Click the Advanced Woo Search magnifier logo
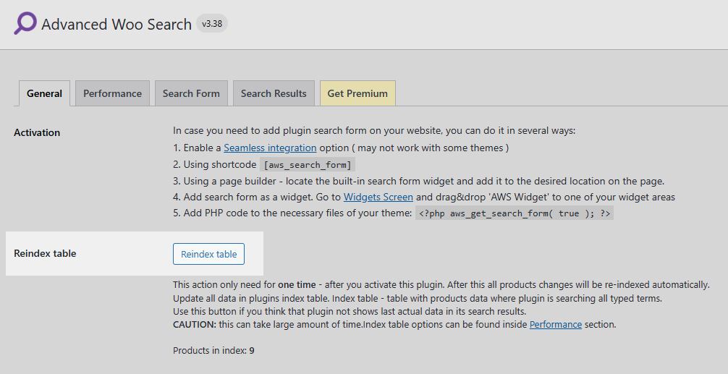This screenshot has height=374, width=728. [x=25, y=23]
